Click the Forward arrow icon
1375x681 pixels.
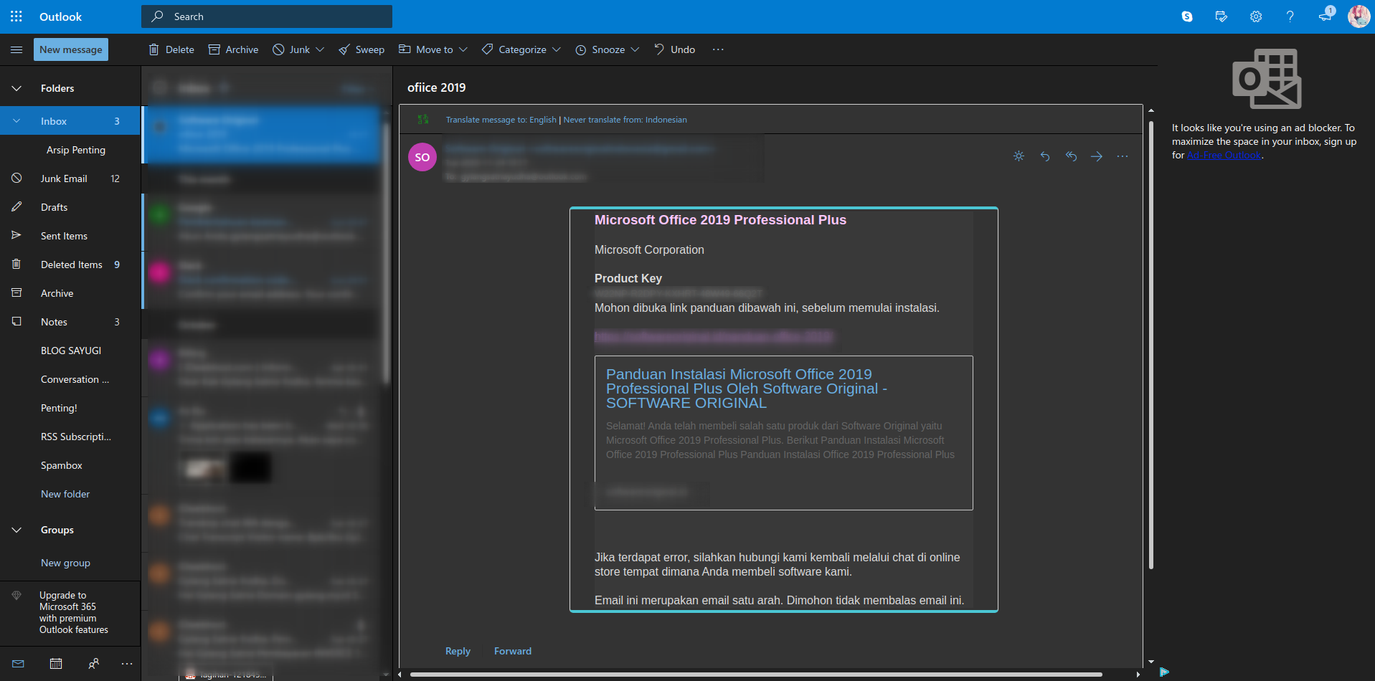1097,156
